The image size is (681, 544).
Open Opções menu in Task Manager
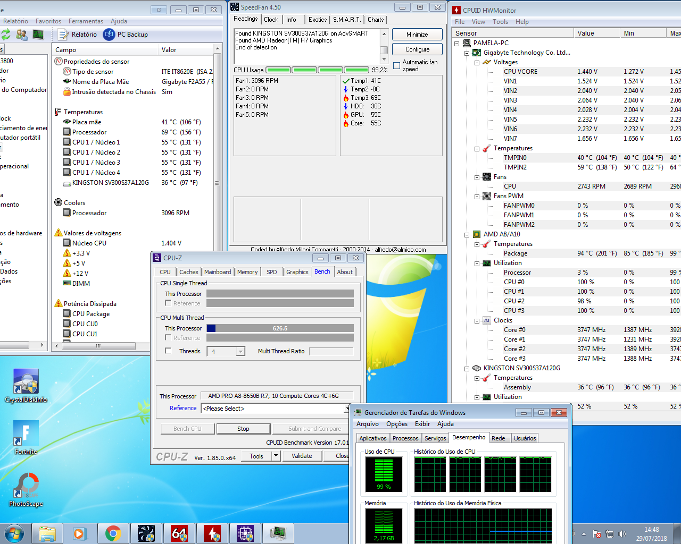pyautogui.click(x=397, y=424)
